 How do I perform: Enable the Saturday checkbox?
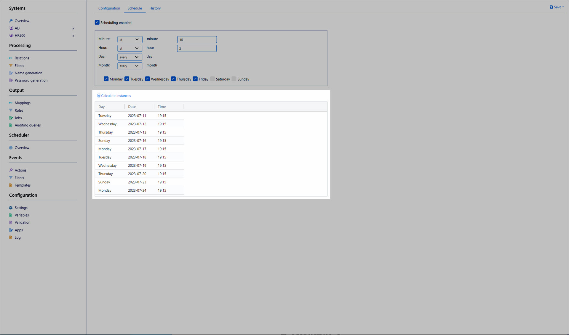point(212,79)
